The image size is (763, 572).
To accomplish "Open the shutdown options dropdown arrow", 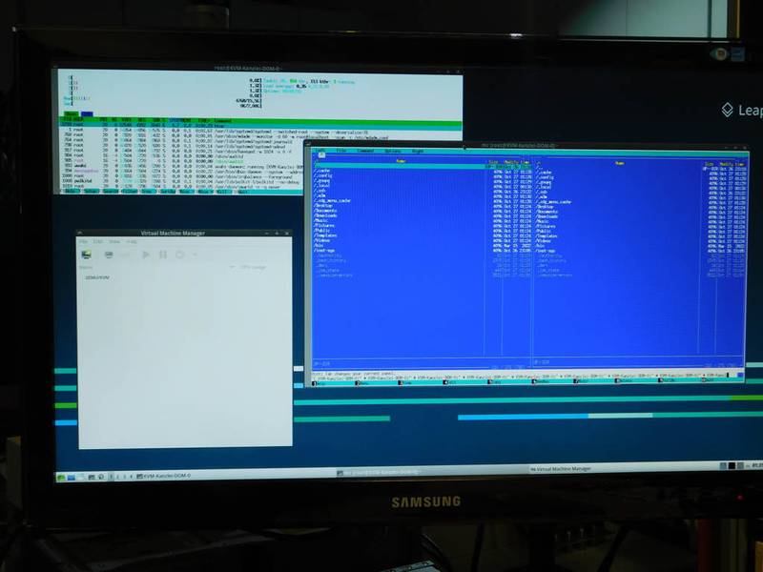I will tap(194, 255).
